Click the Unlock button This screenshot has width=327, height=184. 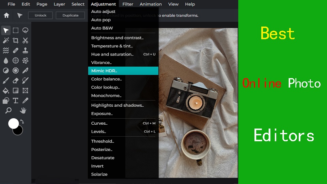coord(41,15)
